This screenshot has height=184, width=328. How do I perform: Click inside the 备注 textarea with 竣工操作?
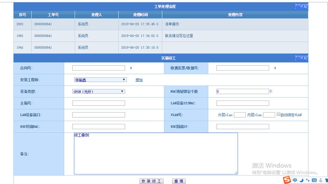coord(156,153)
